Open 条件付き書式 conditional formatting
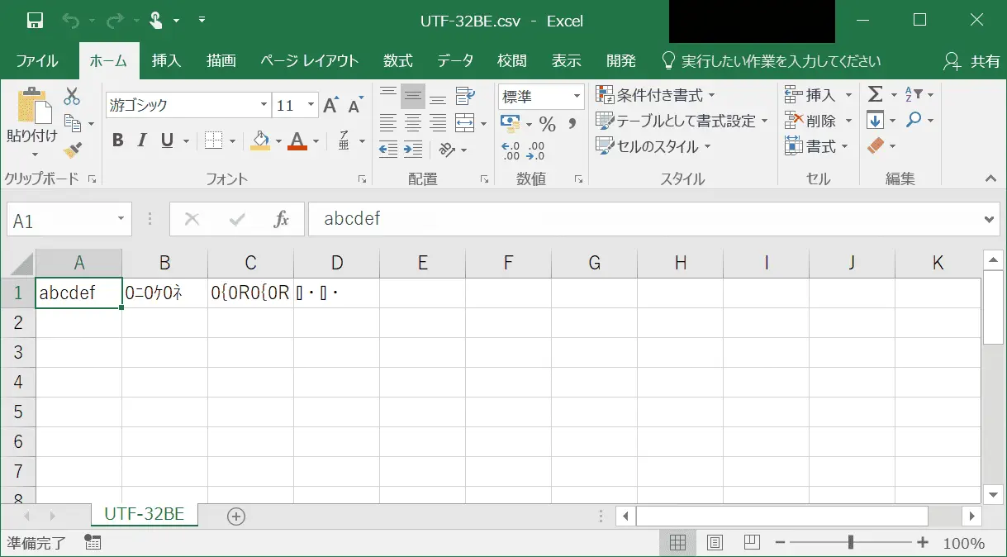The height and width of the screenshot is (557, 1007). (657, 95)
